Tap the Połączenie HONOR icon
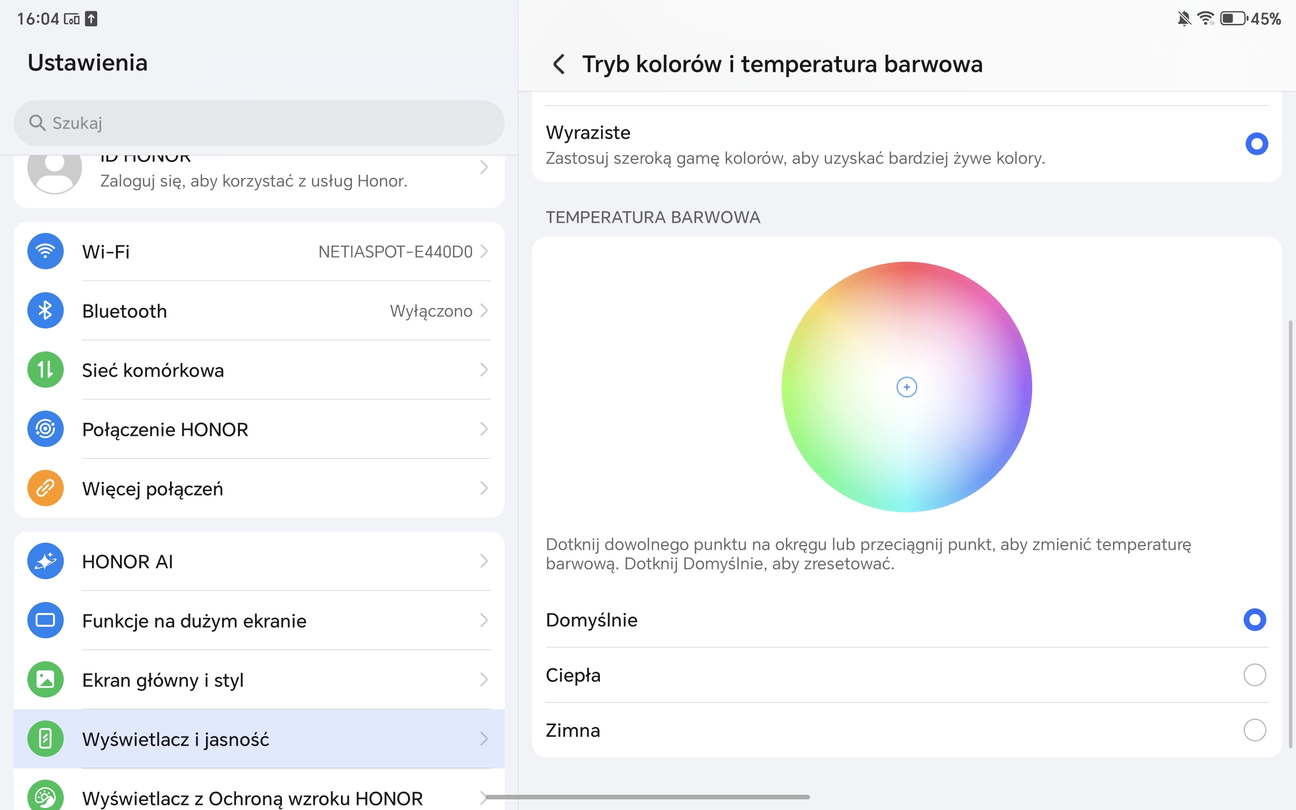 pyautogui.click(x=45, y=429)
